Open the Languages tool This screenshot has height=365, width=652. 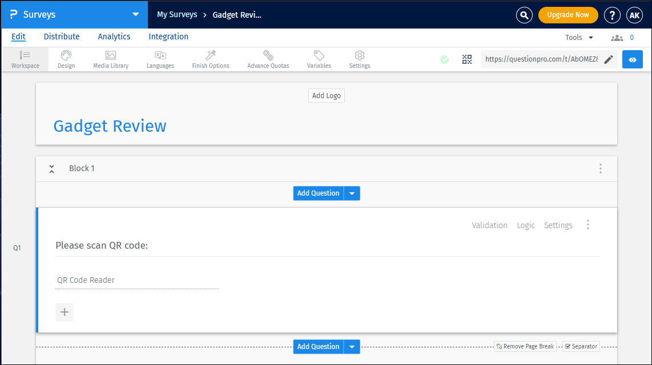[x=160, y=59]
